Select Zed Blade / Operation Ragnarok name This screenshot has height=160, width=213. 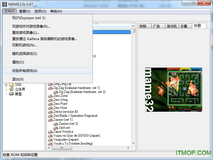75,116
